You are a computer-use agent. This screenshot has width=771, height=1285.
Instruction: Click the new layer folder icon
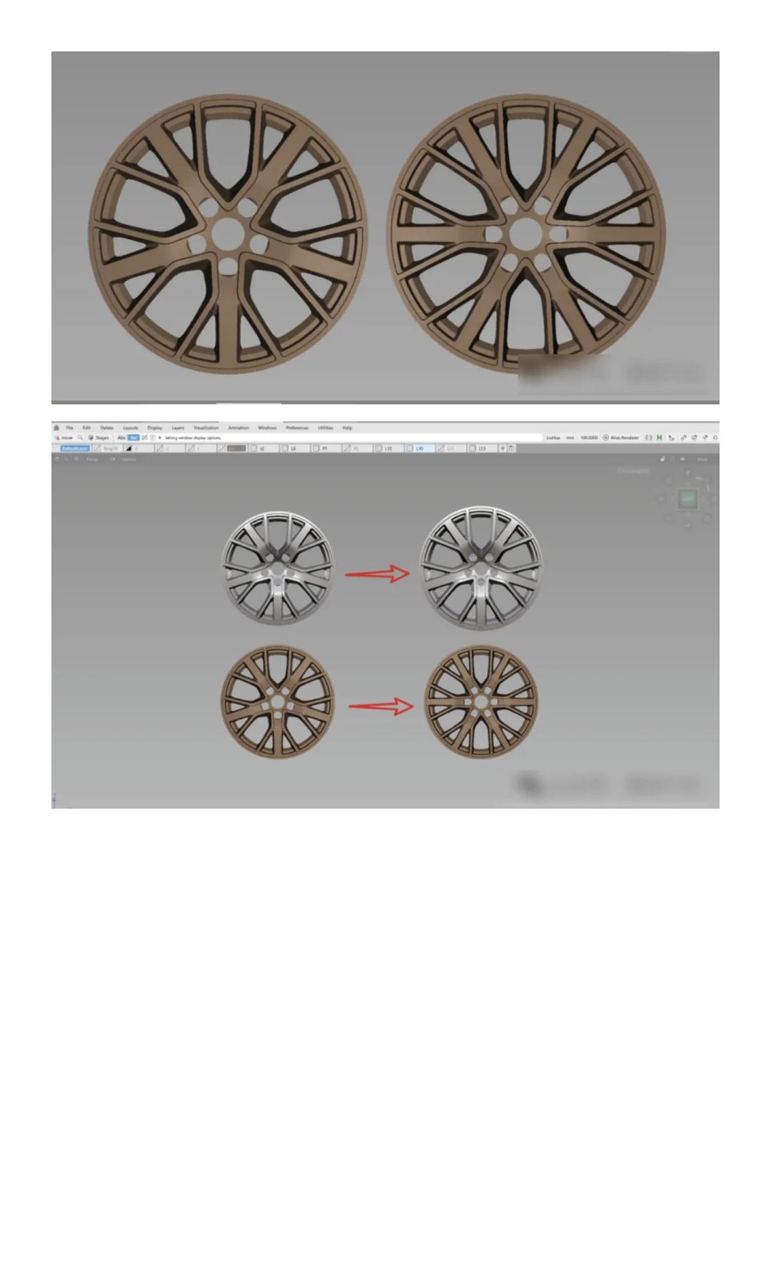pos(512,448)
